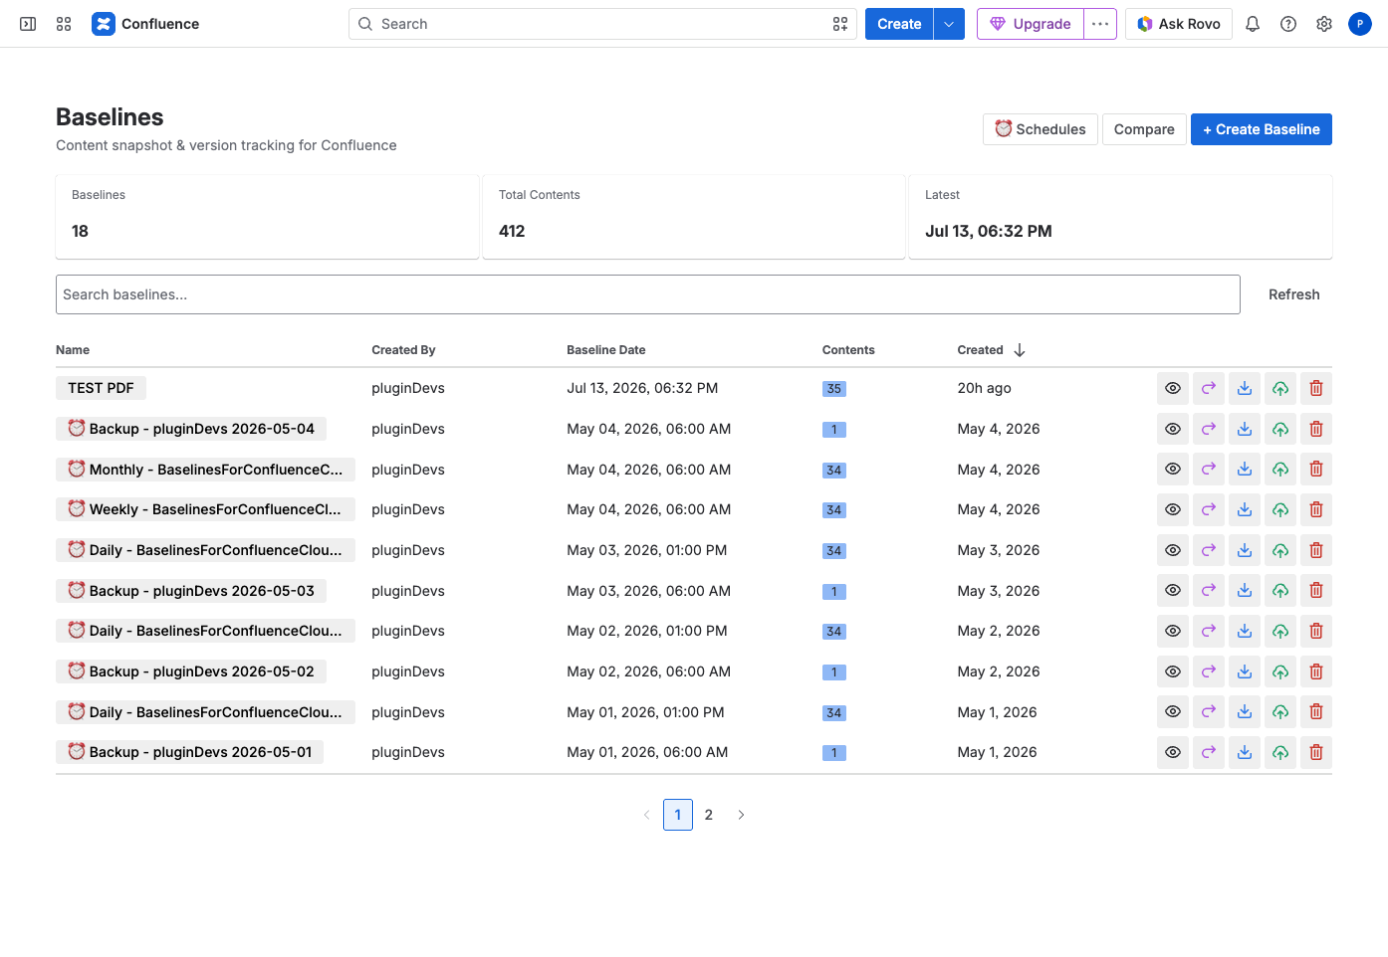View Backup - pluginDevs 2026-05-03 baseline

pos(1173,590)
